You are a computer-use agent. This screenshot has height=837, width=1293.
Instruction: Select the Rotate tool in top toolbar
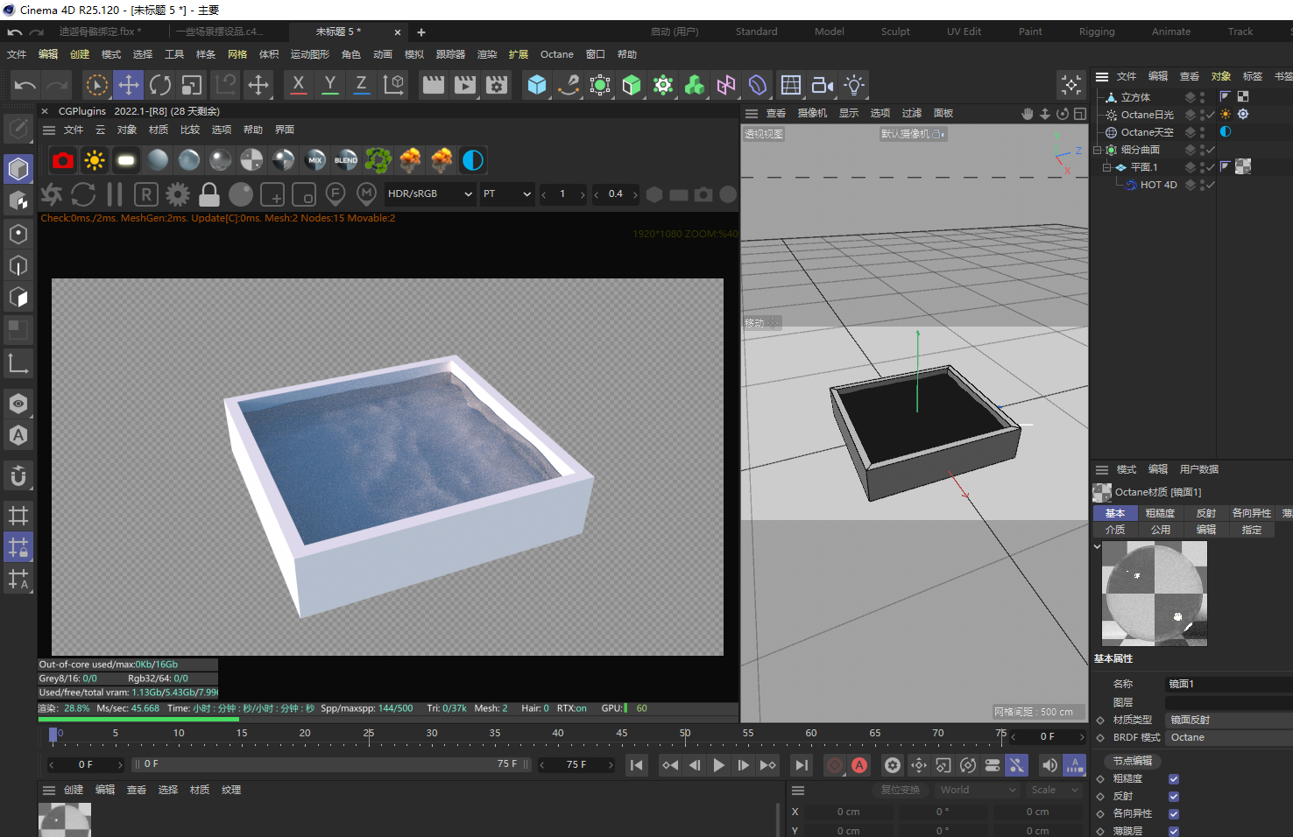coord(160,85)
